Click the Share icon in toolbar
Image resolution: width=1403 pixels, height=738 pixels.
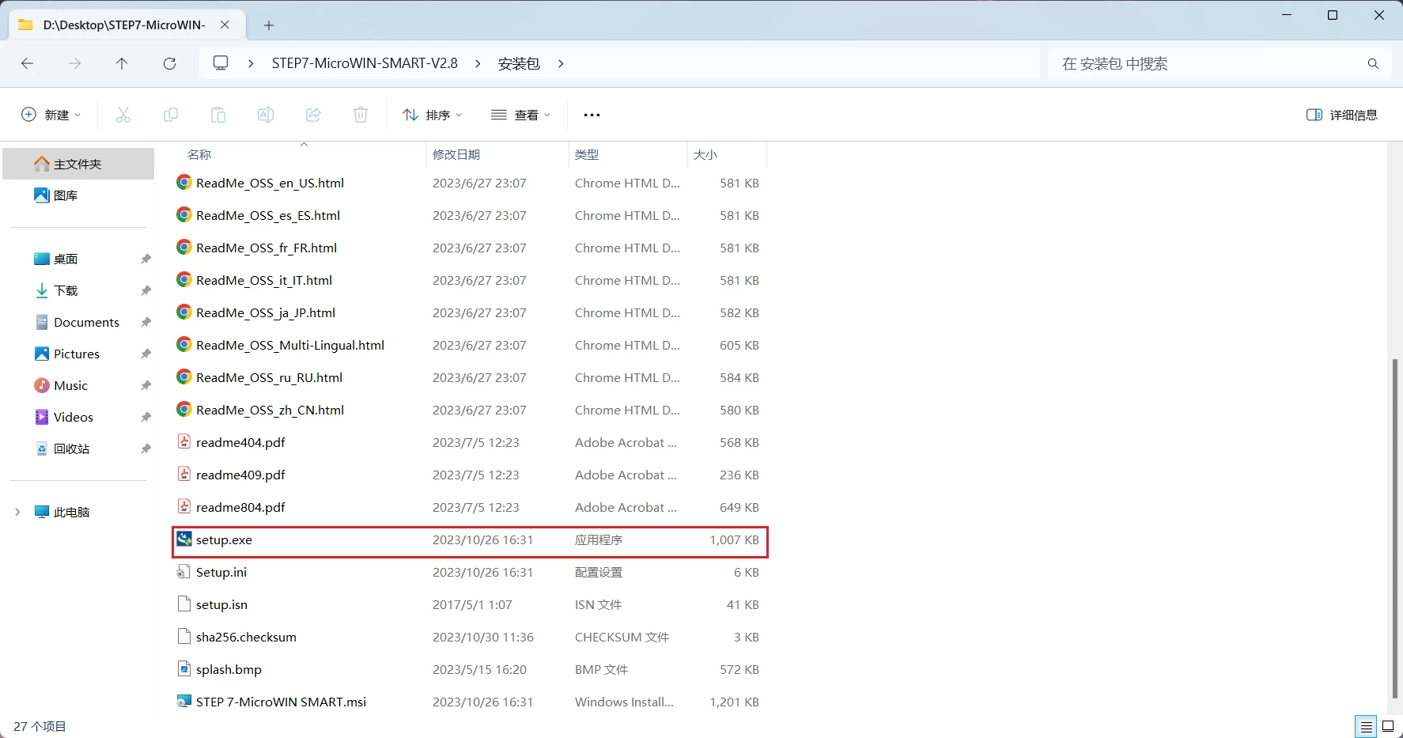point(313,115)
